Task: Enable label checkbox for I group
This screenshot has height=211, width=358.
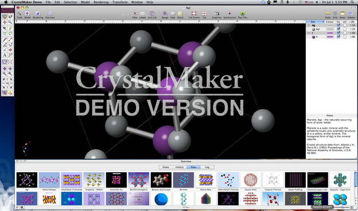Action: pos(345,33)
